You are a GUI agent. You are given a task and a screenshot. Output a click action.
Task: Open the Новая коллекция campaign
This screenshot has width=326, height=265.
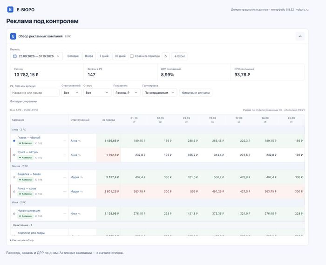coord(29,210)
